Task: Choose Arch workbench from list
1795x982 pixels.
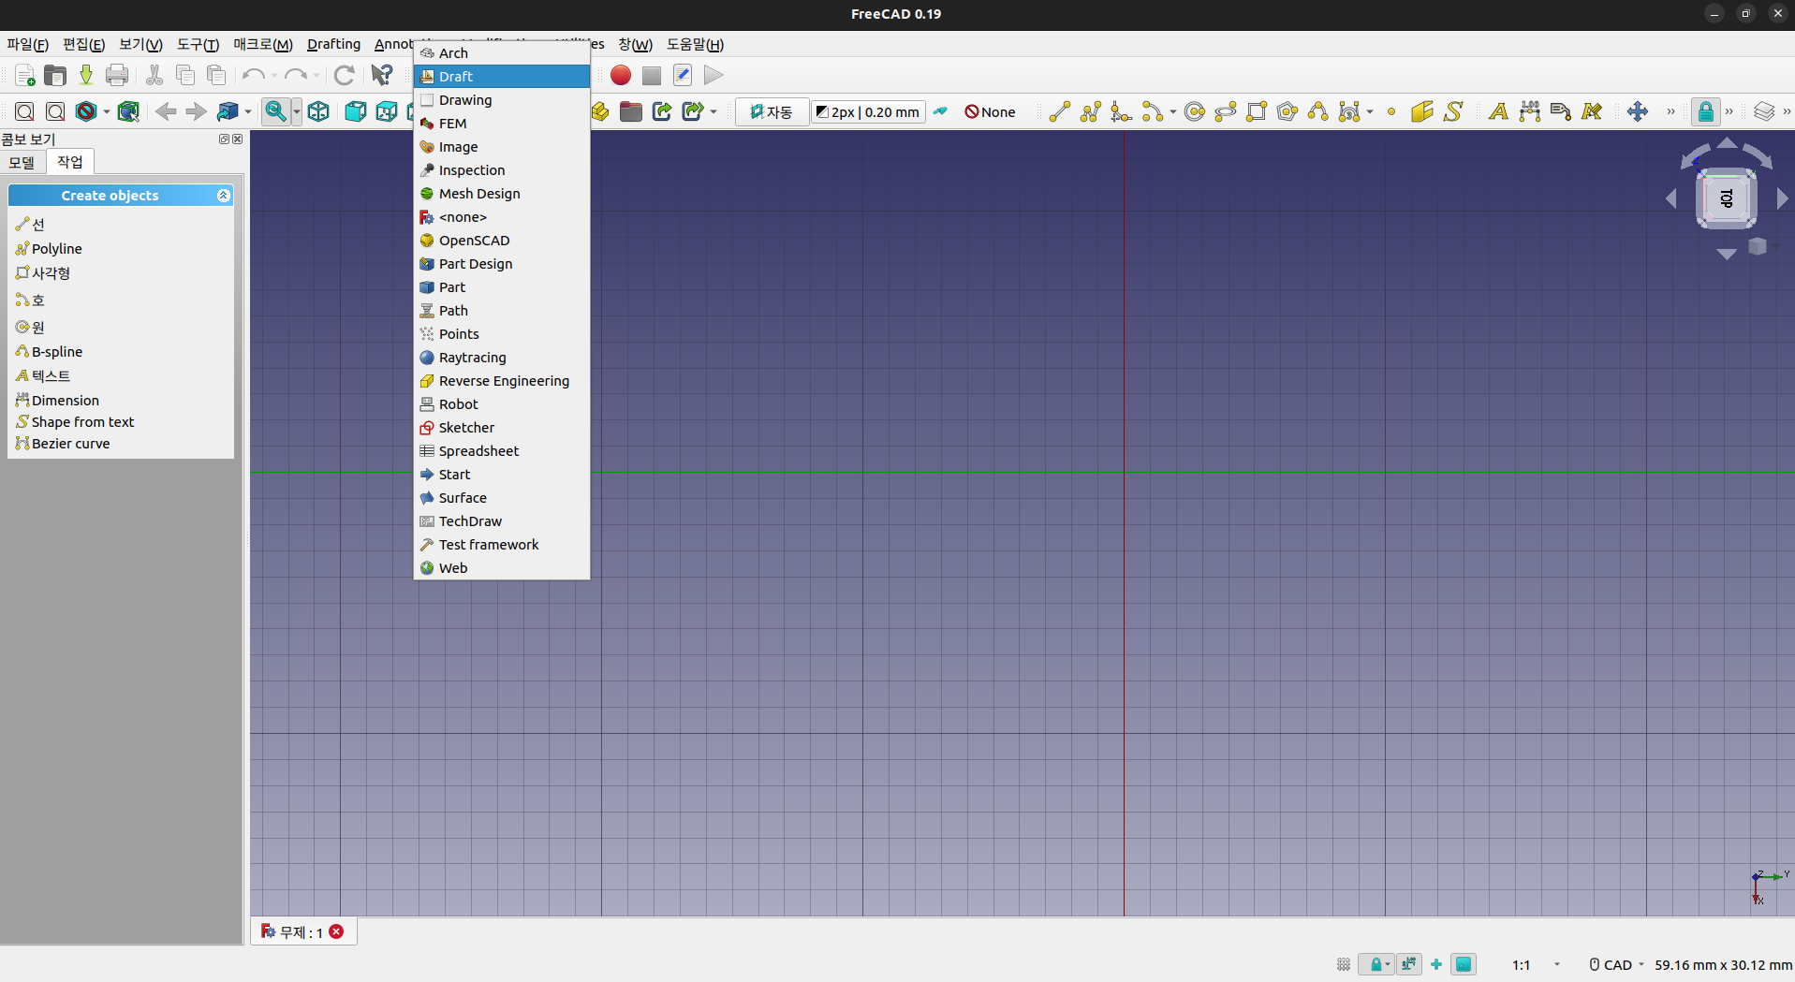Action: 502,53
